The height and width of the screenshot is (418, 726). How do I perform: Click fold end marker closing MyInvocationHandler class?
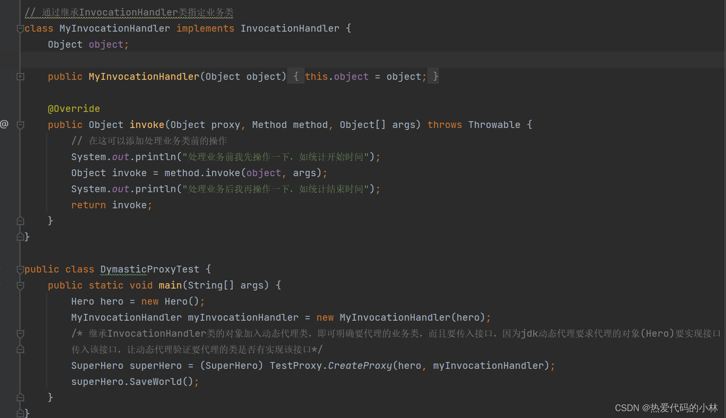tap(20, 236)
